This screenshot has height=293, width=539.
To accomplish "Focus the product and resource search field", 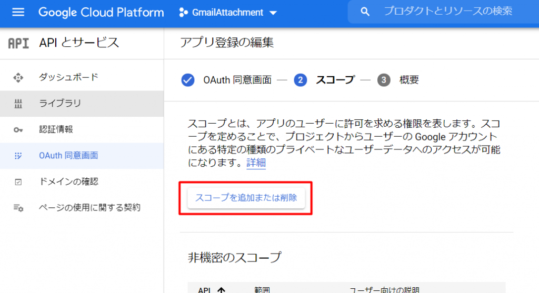I will tap(448, 12).
